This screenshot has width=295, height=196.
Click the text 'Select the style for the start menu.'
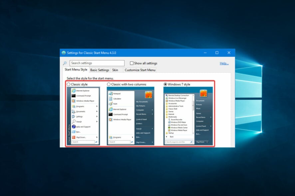(x=90, y=78)
